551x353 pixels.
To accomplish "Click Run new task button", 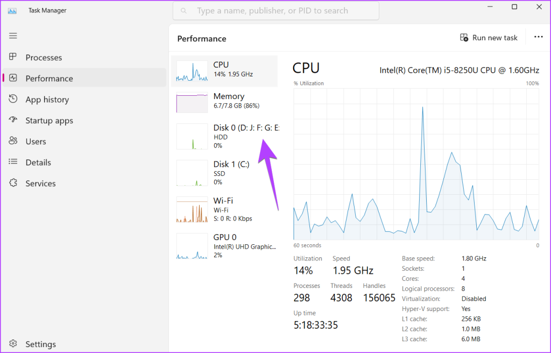I will point(489,38).
